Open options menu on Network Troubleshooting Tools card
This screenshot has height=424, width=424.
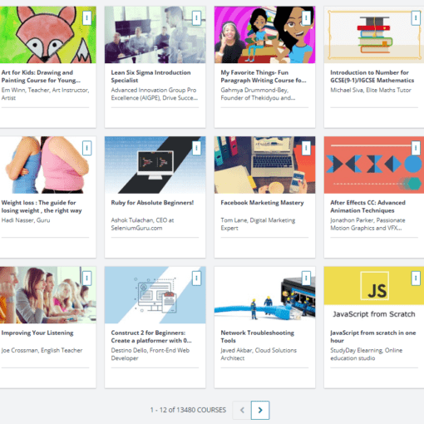coord(306,278)
